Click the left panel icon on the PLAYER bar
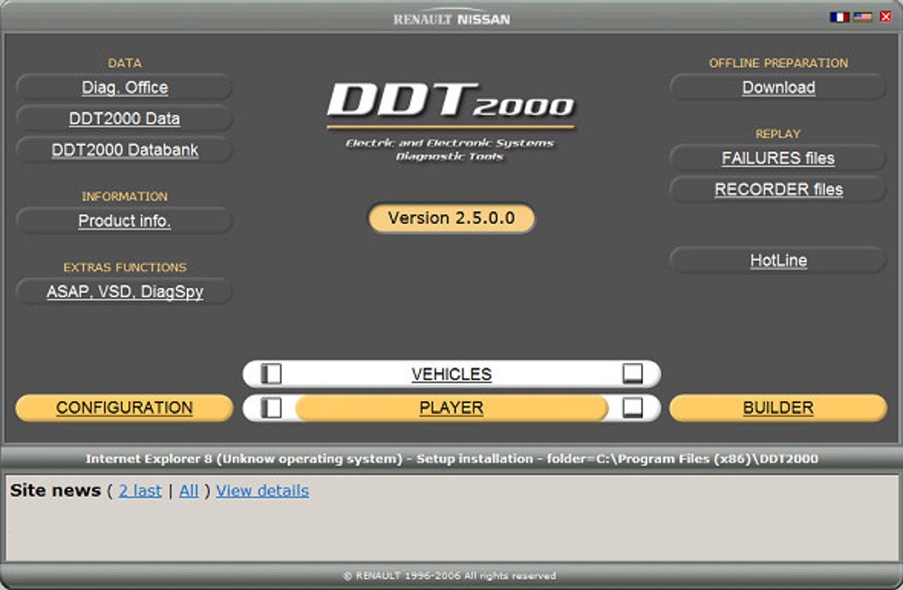 [x=271, y=407]
